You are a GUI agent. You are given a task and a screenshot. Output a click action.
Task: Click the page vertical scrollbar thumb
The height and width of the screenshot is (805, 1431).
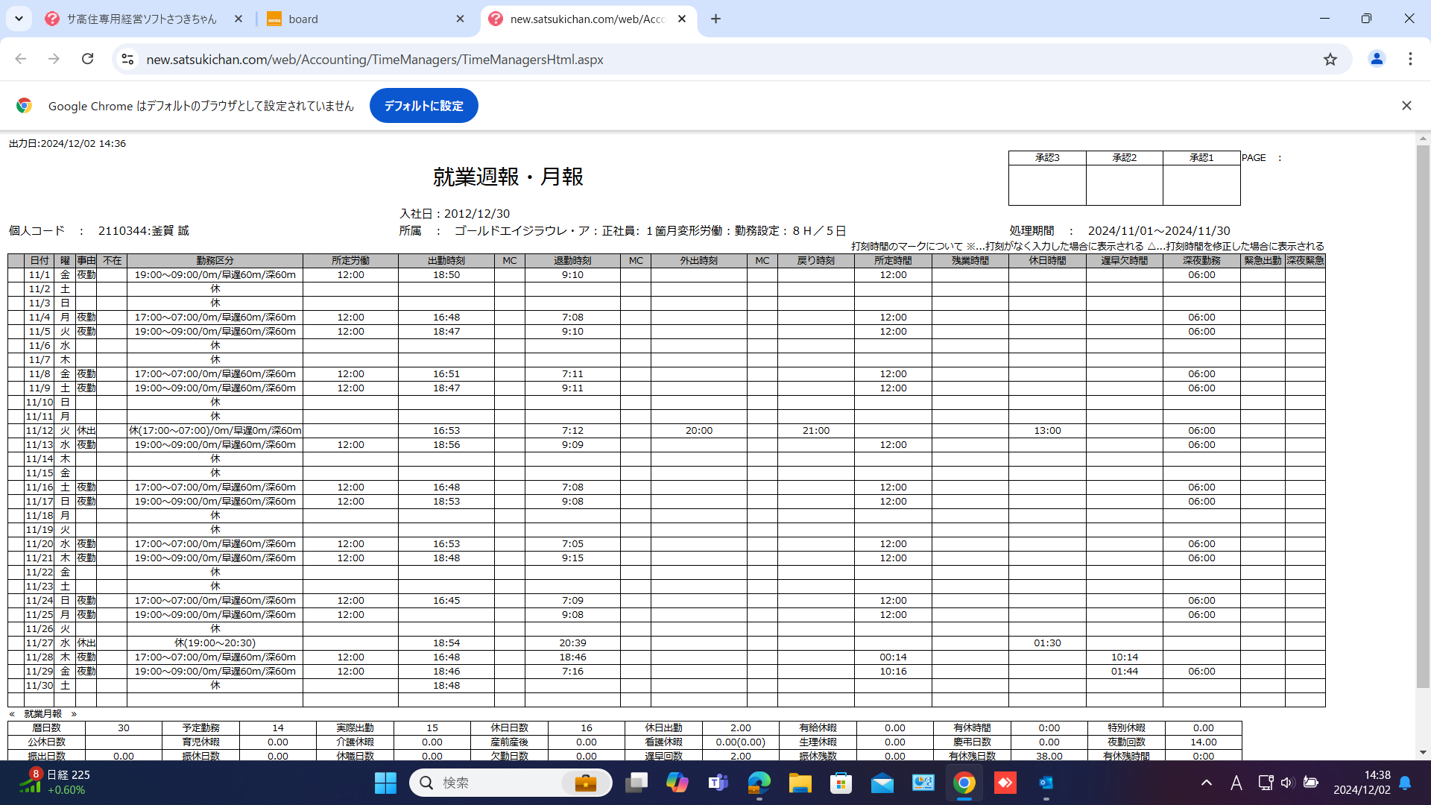(x=1423, y=417)
